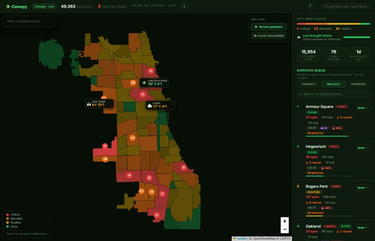Switch dispatch queue to Urgency tab
This screenshot has height=241, width=375.
point(309,84)
